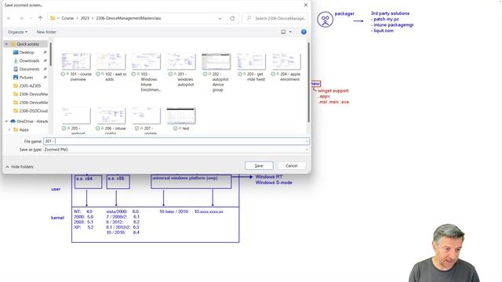
Task: Select Desktop in the navigation pane
Action: 27,52
